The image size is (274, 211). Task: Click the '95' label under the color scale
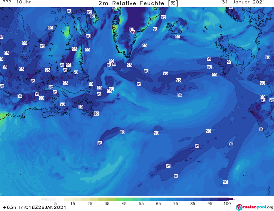pyautogui.click(x=210, y=204)
